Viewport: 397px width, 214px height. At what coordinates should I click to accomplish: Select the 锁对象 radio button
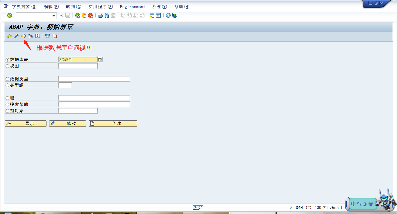click(8, 111)
